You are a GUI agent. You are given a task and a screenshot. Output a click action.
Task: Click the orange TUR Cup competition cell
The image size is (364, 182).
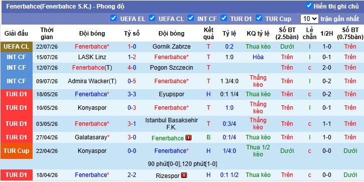(x=17, y=151)
